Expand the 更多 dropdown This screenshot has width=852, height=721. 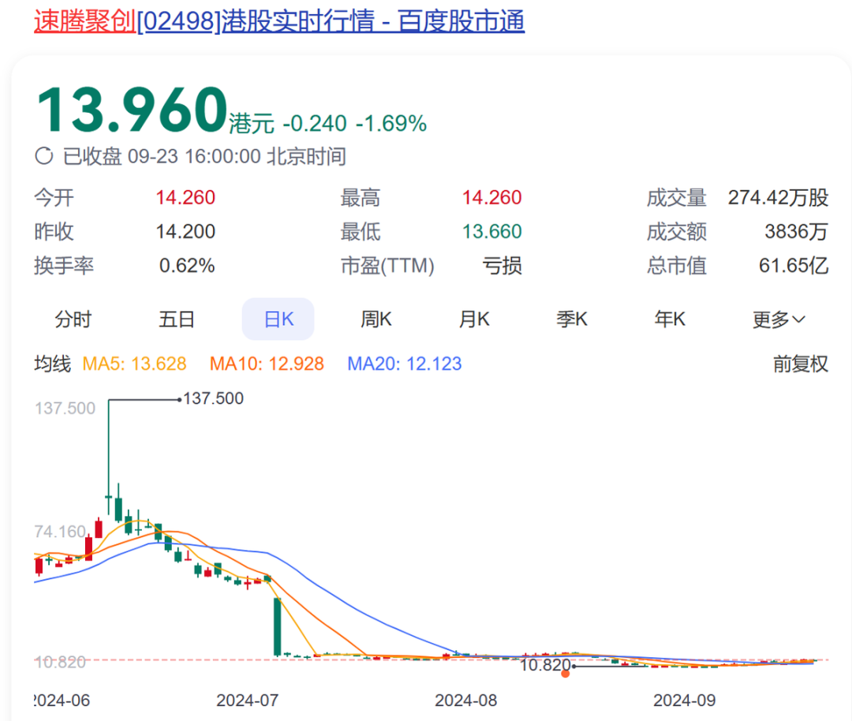click(779, 319)
